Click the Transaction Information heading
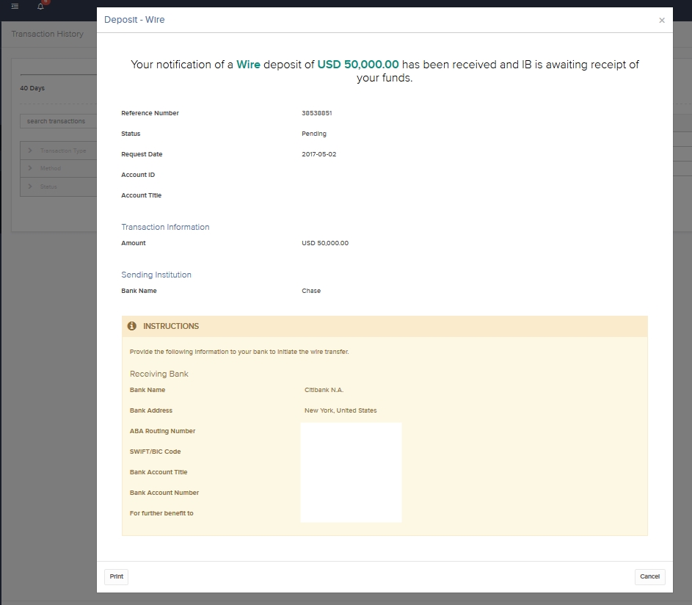This screenshot has height=605, width=692. click(166, 227)
